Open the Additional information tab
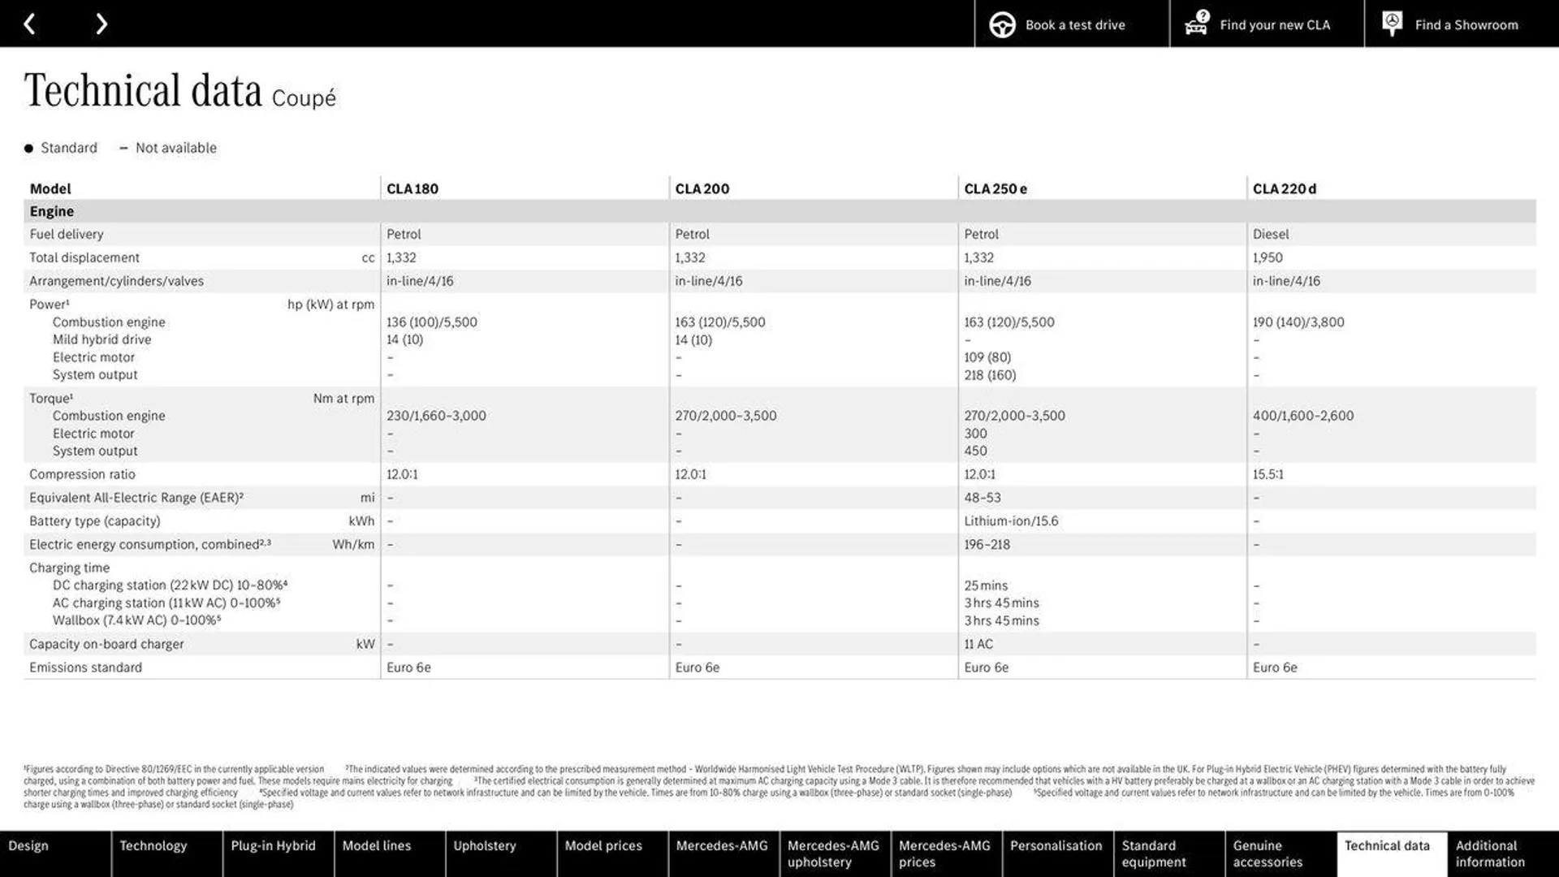 [x=1503, y=853]
